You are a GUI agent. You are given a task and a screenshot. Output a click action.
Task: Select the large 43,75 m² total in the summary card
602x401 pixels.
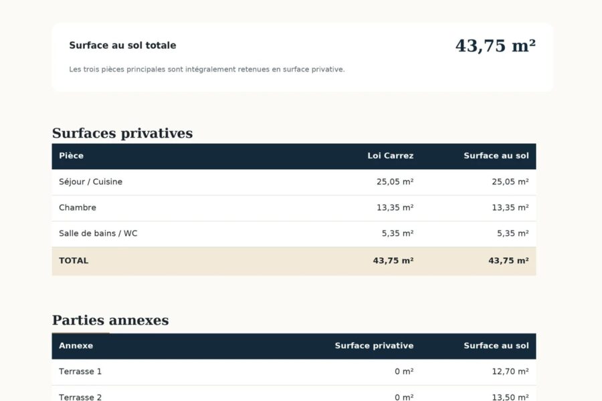coord(495,45)
